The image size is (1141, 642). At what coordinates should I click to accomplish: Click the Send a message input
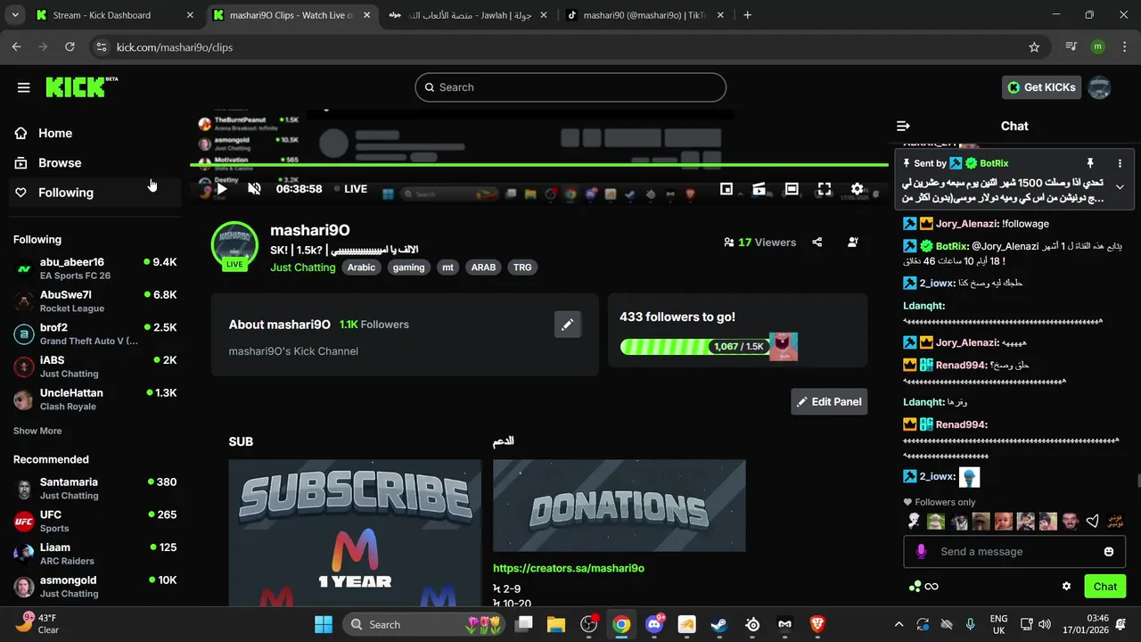pyautogui.click(x=1016, y=552)
